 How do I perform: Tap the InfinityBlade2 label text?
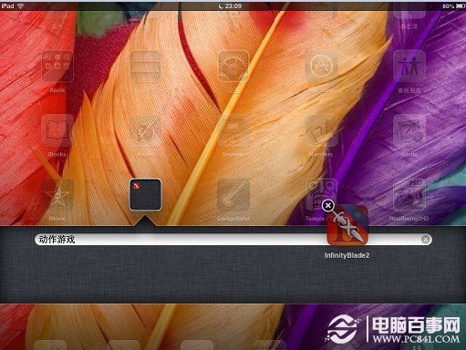click(347, 255)
